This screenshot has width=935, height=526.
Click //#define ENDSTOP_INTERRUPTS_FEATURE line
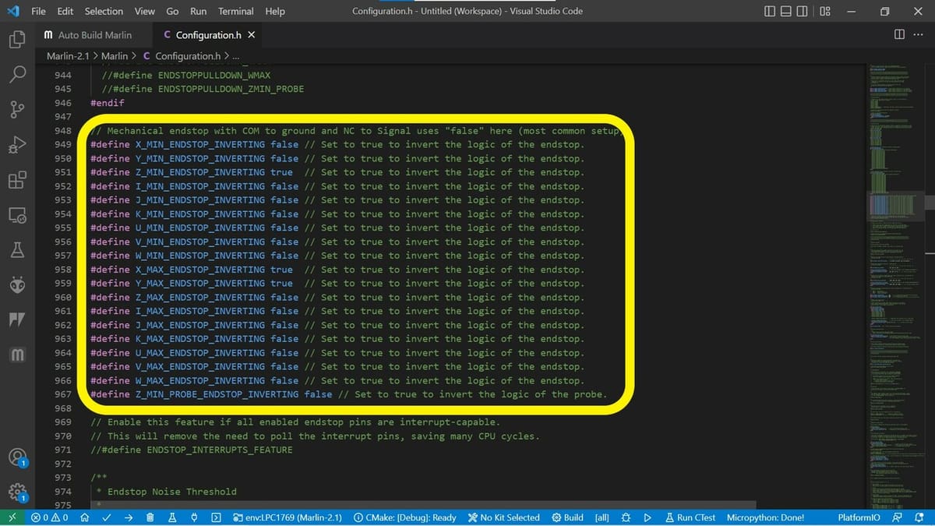coord(192,450)
